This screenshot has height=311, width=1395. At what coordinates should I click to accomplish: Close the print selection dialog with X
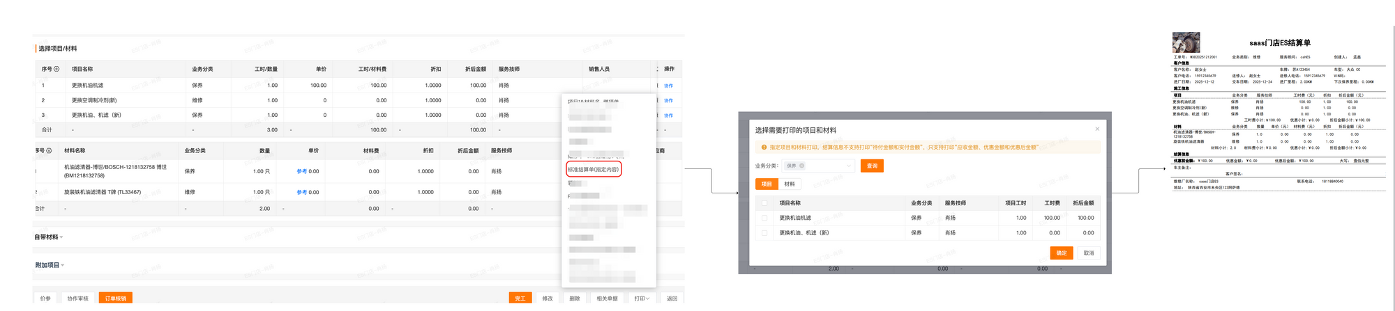[x=1096, y=129]
